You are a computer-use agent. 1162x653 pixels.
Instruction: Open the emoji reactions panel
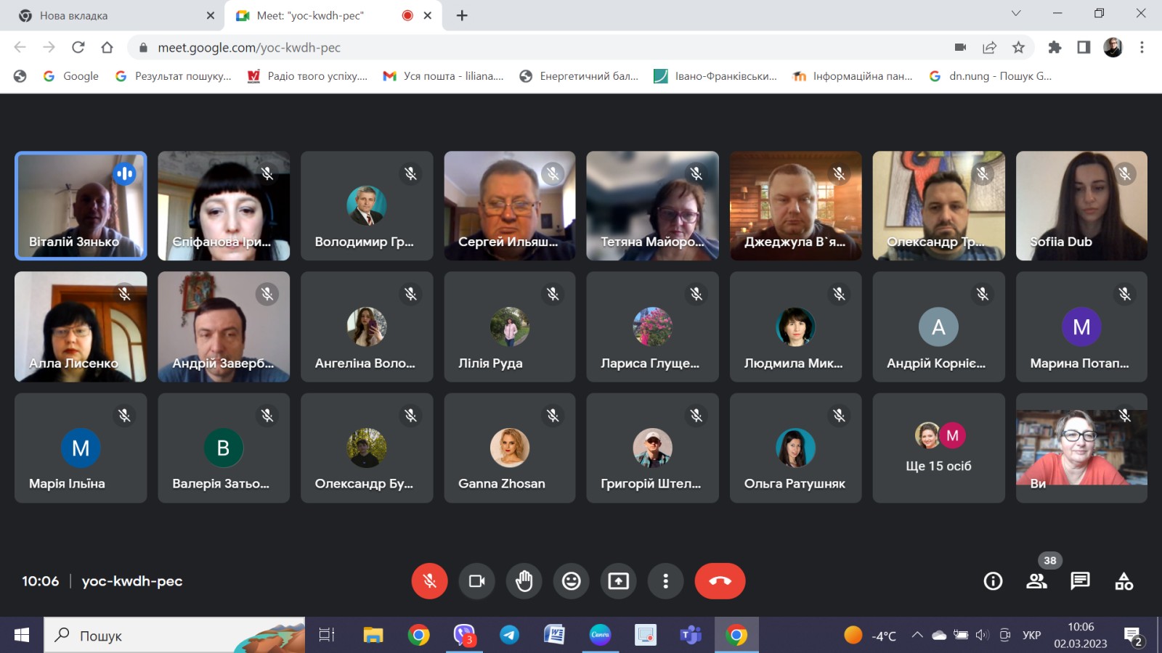click(572, 581)
